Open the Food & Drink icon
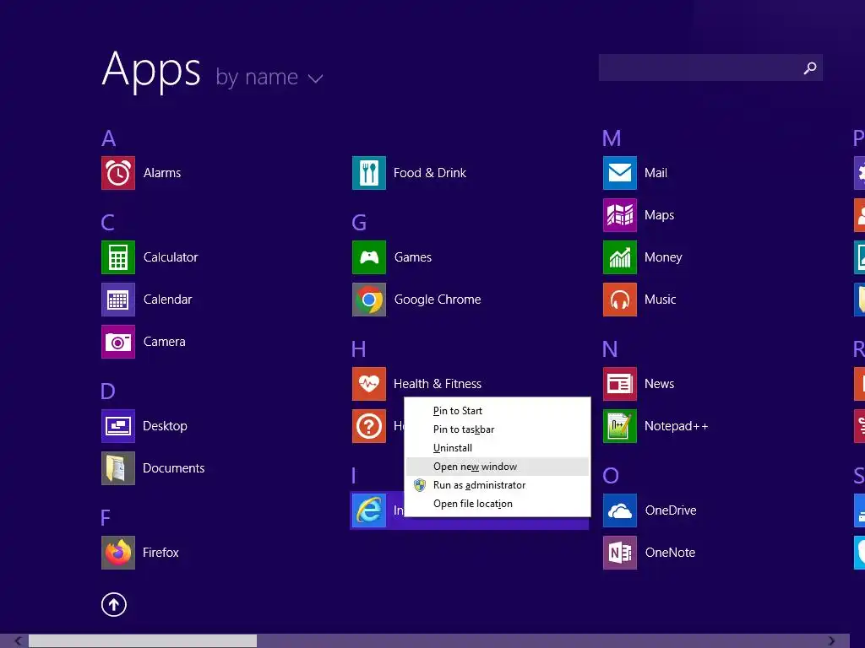The width and height of the screenshot is (865, 648). [x=369, y=173]
